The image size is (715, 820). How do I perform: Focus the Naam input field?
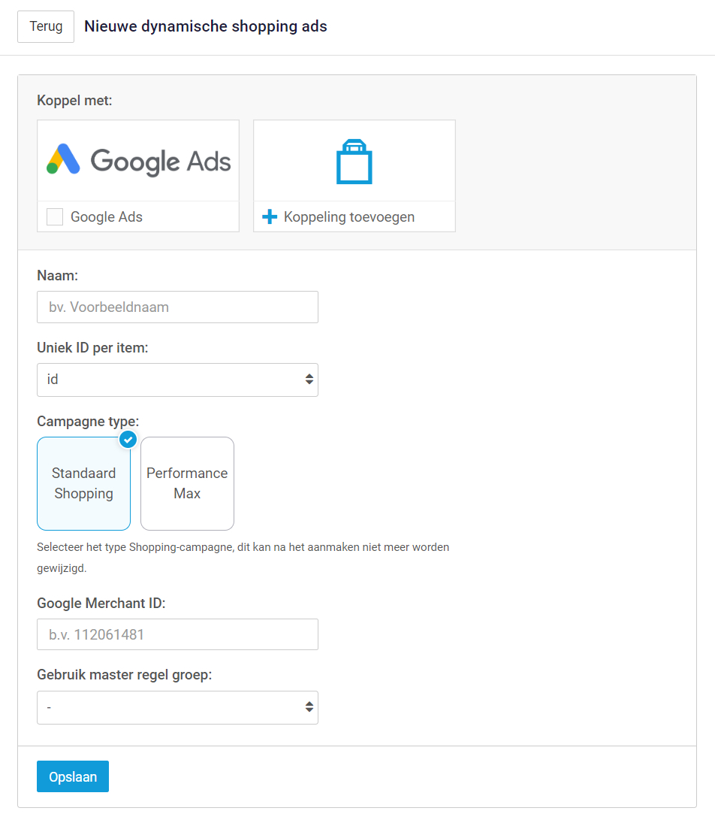[x=177, y=307]
